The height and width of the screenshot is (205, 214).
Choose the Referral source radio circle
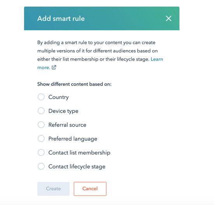point(41,125)
